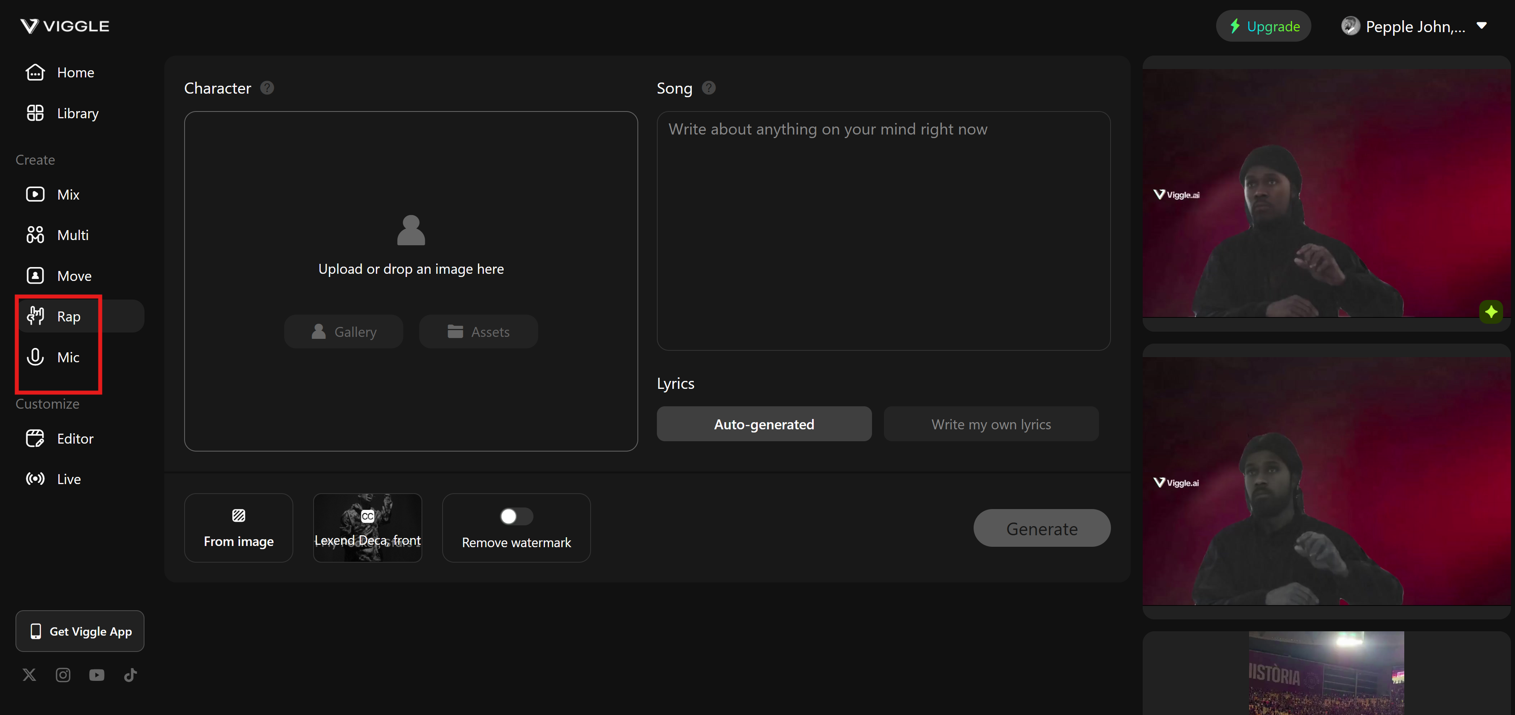Open the Mic section in sidebar
The height and width of the screenshot is (715, 1515).
[67, 357]
